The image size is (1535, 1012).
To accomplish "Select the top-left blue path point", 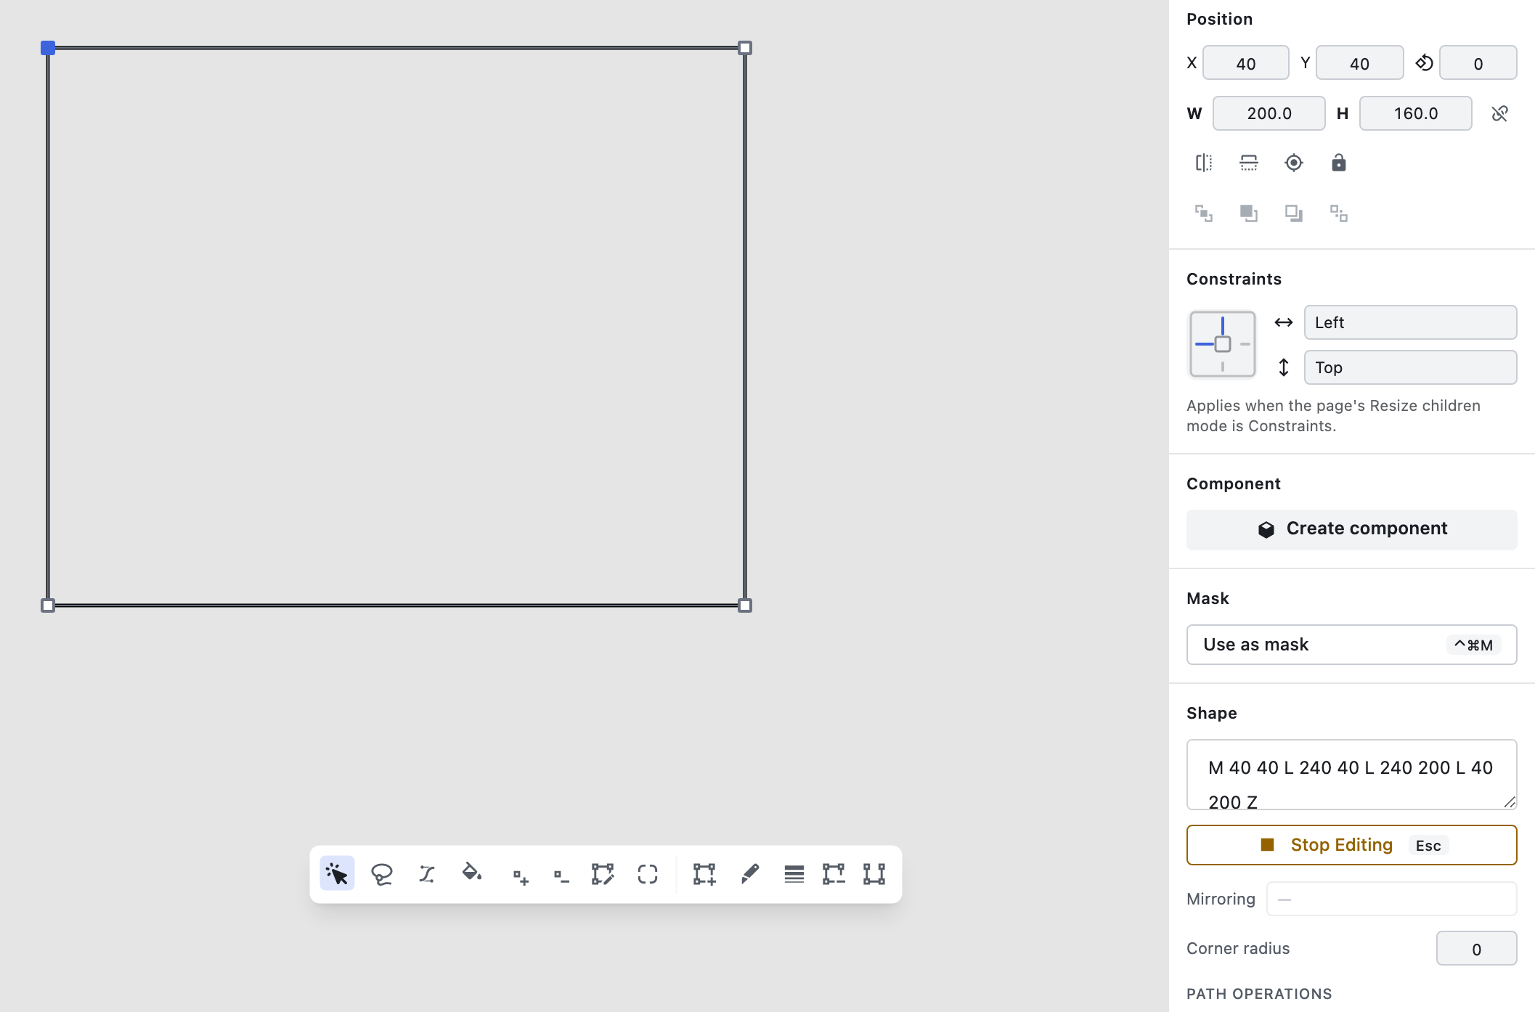I will pos(48,48).
